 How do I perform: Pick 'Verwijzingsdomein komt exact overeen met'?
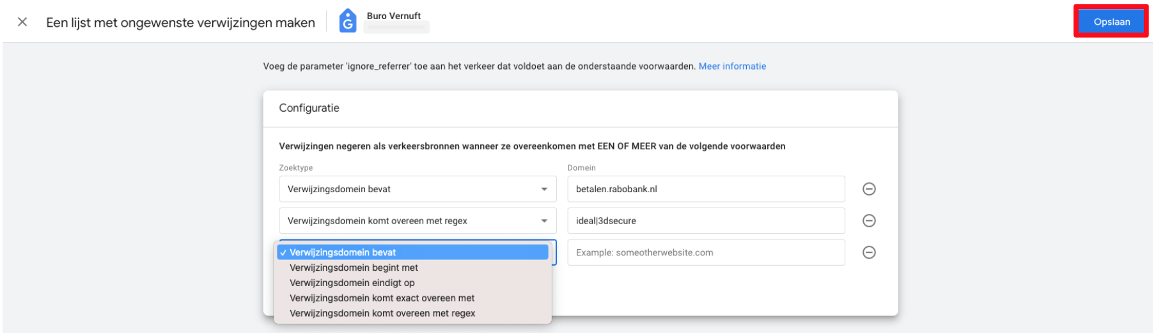(x=382, y=298)
